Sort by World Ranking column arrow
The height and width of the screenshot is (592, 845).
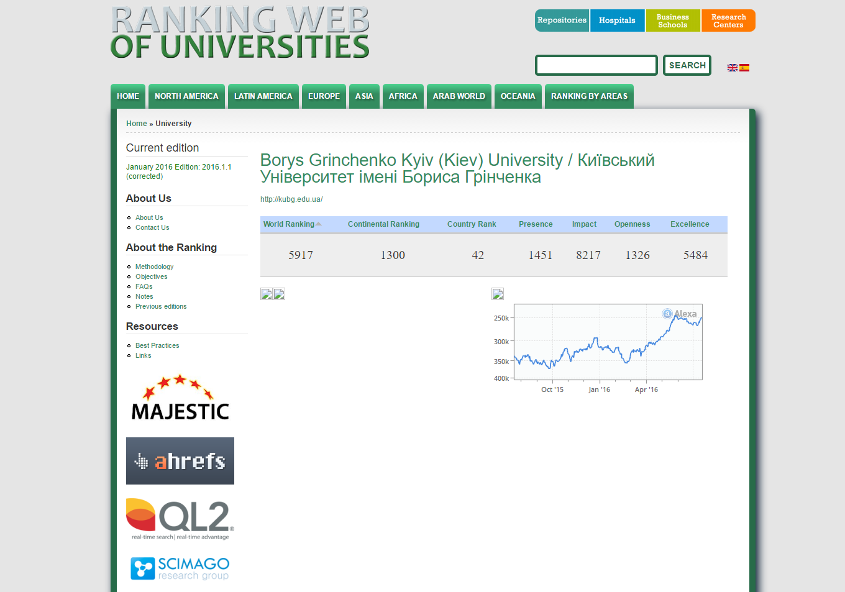tap(319, 224)
